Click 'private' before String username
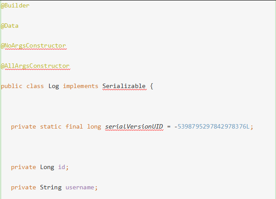Image resolution: width=276 pixels, height=199 pixels. click(x=23, y=187)
